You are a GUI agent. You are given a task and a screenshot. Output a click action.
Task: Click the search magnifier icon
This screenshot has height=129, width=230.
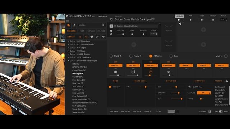(x=103, y=25)
